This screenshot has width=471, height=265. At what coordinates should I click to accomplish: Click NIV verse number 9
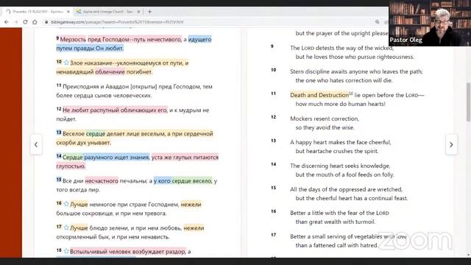click(272, 46)
